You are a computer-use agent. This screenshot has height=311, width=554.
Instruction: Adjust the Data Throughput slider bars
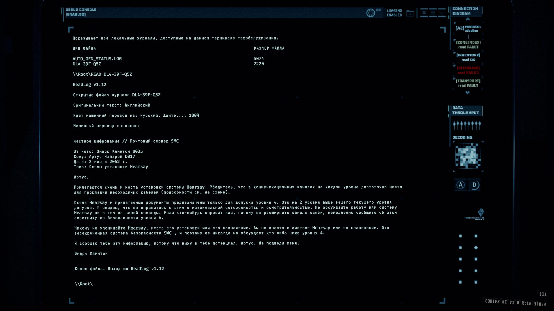(x=467, y=125)
